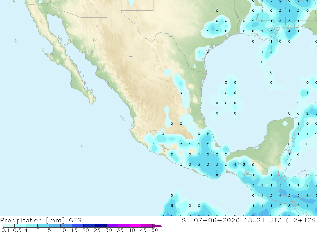317x232 pixels.
Task: Click the '(12+129)' forecast offset text
Action: tap(302, 220)
